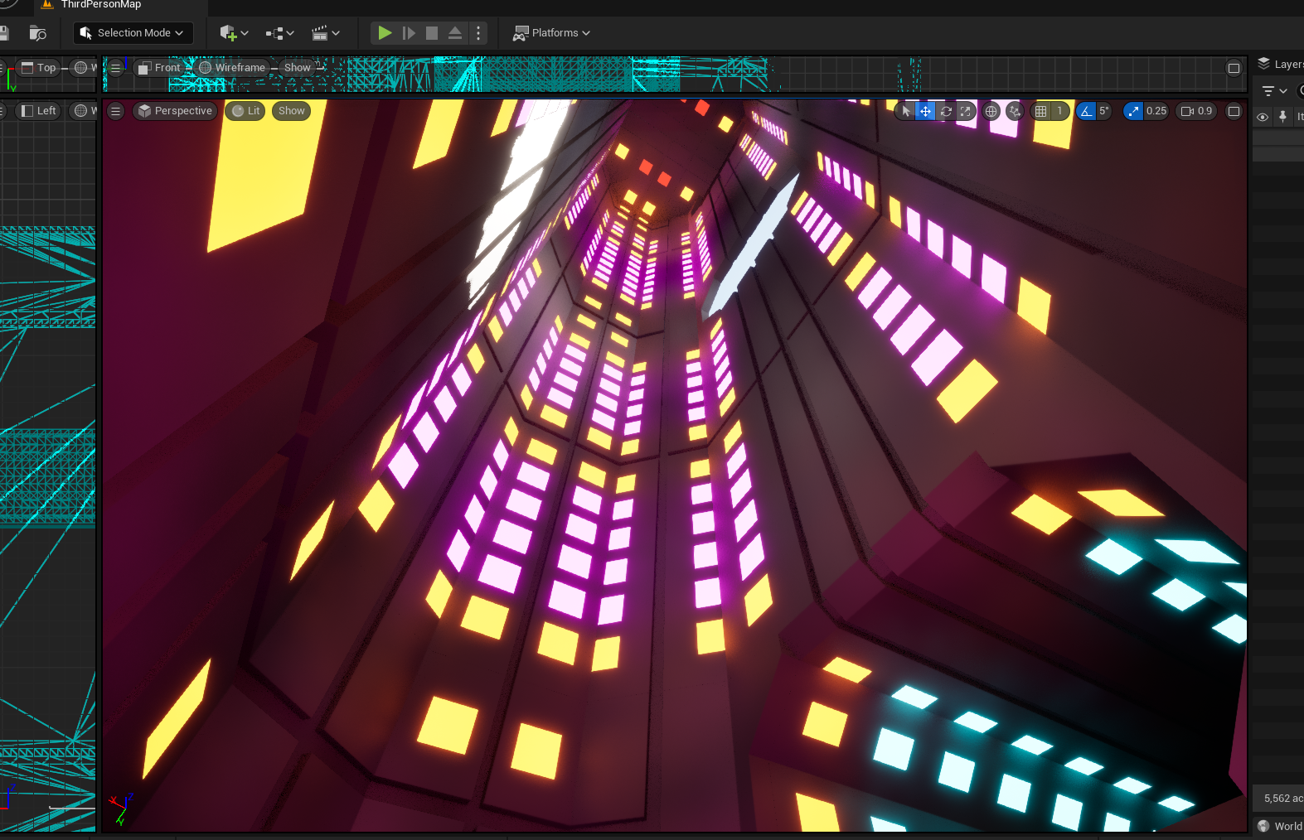Select the translate (move) gizmo tool
Viewport: 1304px width, 840px height.
pos(925,111)
